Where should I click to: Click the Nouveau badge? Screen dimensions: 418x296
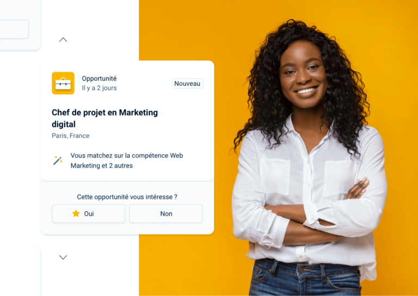(x=187, y=84)
